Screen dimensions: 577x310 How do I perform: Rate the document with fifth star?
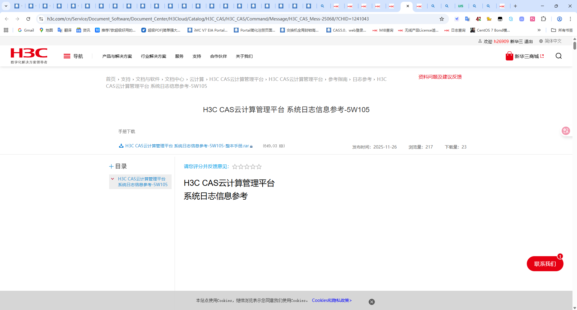(259, 167)
